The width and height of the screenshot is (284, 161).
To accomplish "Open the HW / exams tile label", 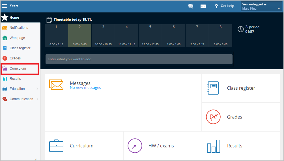I will 161,146.
